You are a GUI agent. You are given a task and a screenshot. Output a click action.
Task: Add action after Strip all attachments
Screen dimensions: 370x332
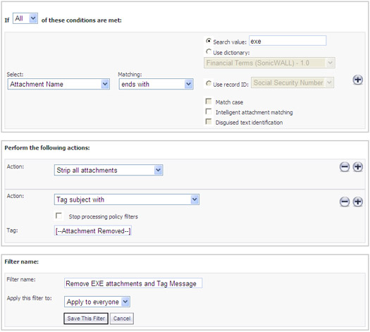[358, 167]
